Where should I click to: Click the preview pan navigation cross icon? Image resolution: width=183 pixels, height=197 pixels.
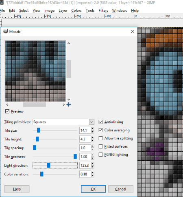coord(69,104)
